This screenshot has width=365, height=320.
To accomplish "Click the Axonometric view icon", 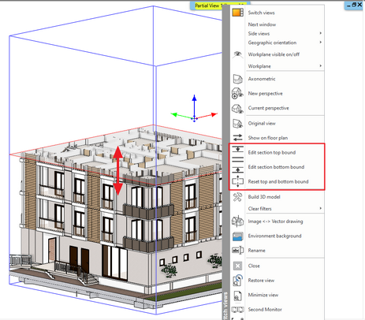I will click(237, 79).
